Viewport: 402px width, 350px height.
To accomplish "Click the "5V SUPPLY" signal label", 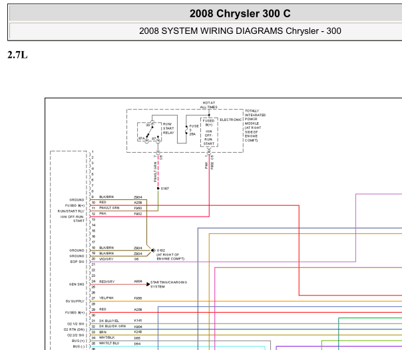I will 75,302.
